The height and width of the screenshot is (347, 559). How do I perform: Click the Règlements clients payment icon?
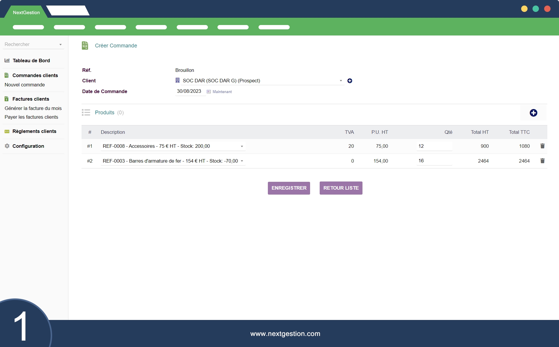[x=7, y=131]
